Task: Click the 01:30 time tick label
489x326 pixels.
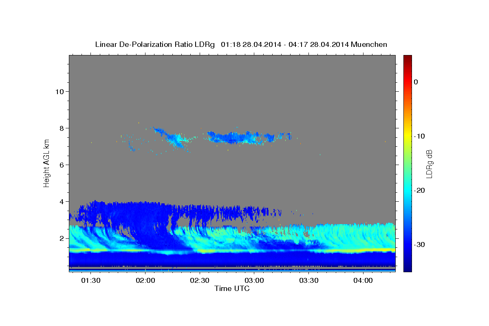Action: pyautogui.click(x=91, y=280)
